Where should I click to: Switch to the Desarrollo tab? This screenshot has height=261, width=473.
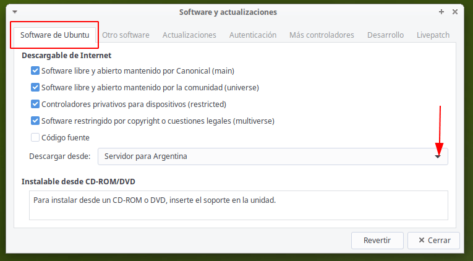(385, 35)
